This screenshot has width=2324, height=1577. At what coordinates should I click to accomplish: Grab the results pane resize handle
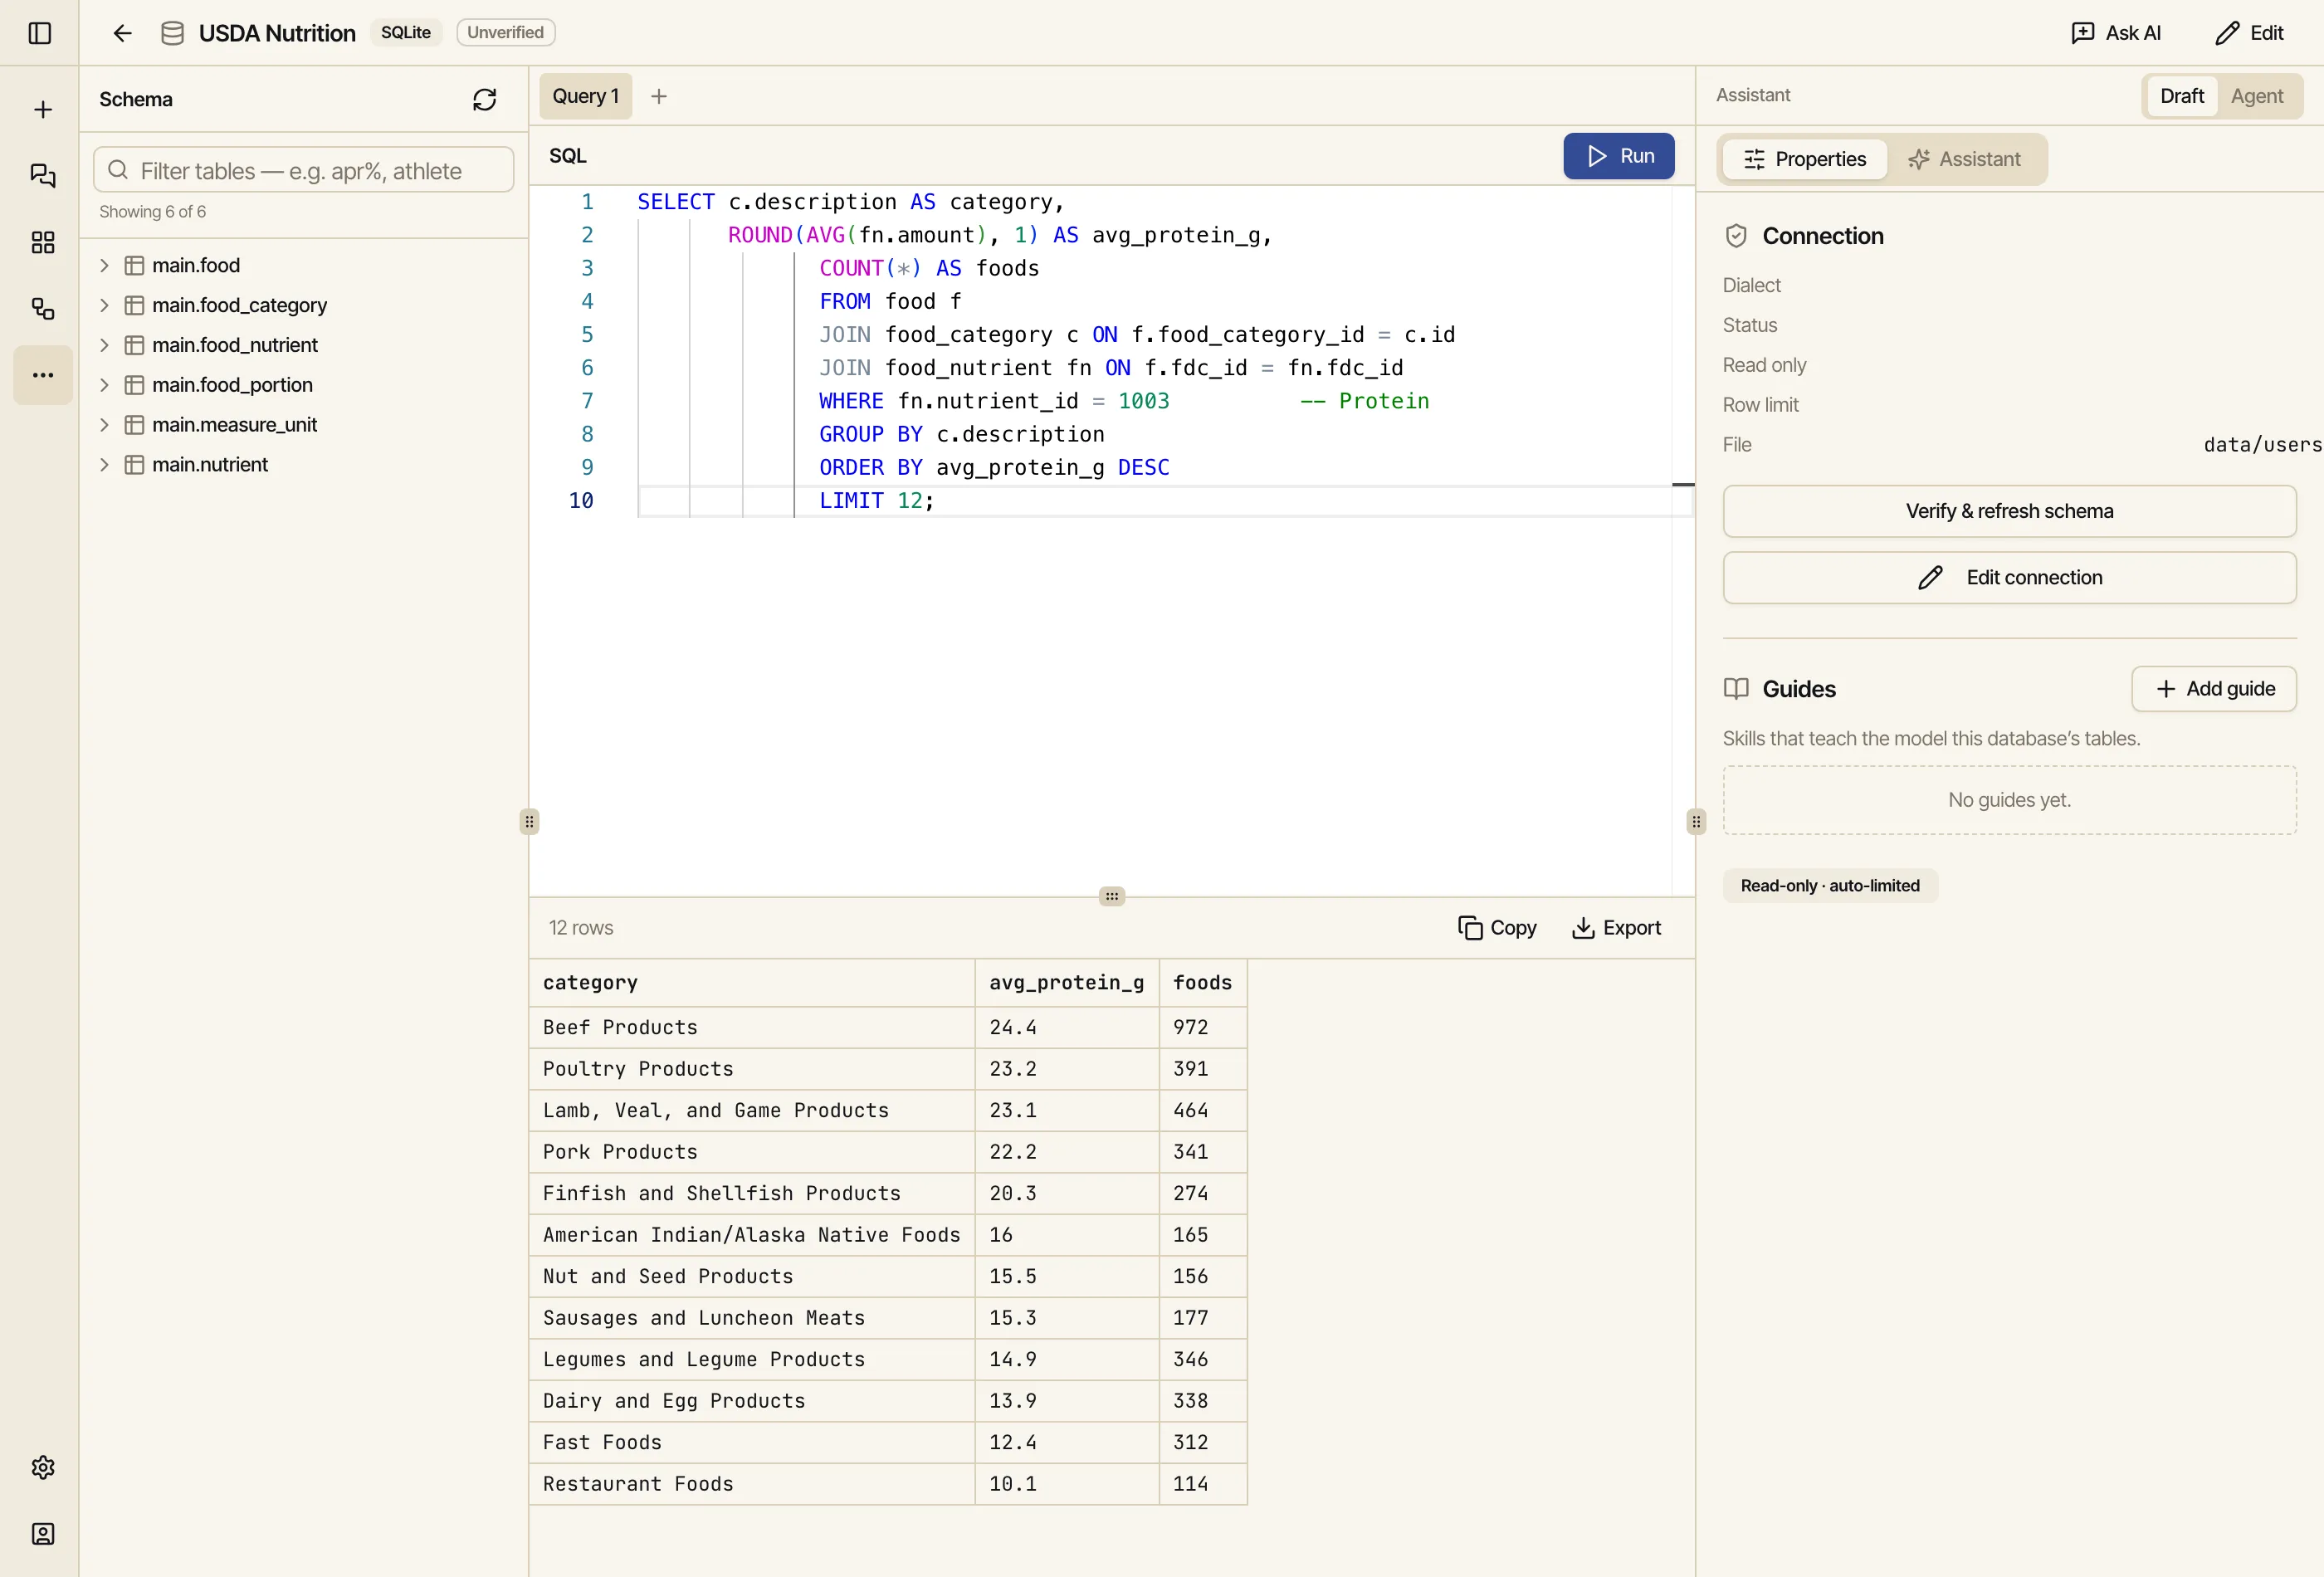(x=1112, y=896)
